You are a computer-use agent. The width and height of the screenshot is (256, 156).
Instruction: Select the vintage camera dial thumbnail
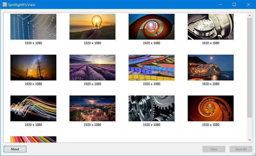[x=211, y=27]
